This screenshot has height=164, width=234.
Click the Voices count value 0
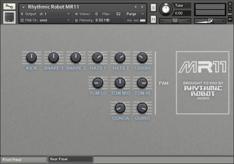coord(96,14)
